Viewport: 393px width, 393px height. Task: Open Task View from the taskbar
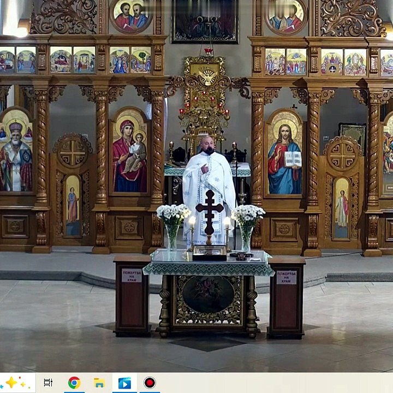point(48,383)
